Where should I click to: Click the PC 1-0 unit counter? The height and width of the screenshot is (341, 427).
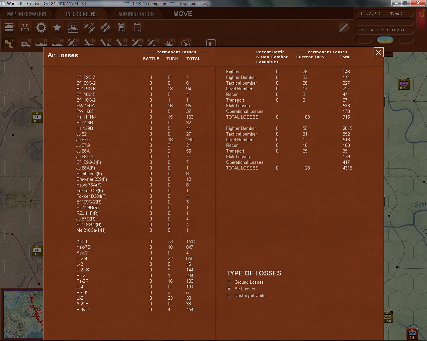tap(37, 251)
